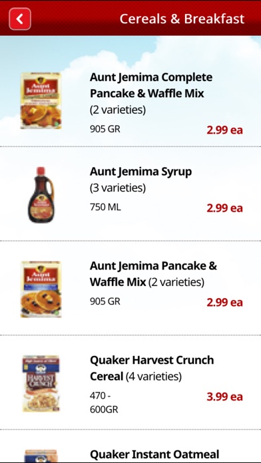261x463 pixels.
Task: Tap the 470 - 600GR size text
Action: 104,402
